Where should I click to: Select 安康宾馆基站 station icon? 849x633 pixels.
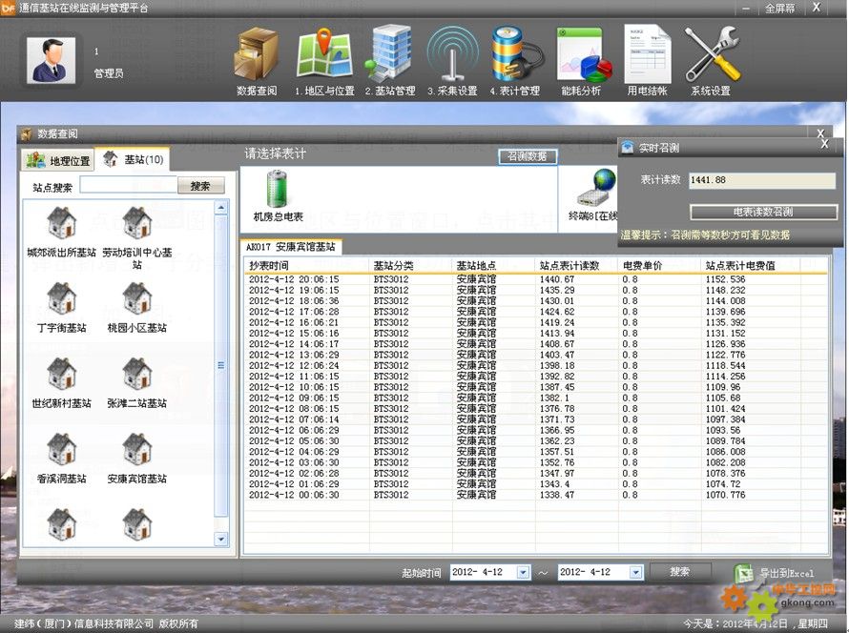[137, 451]
